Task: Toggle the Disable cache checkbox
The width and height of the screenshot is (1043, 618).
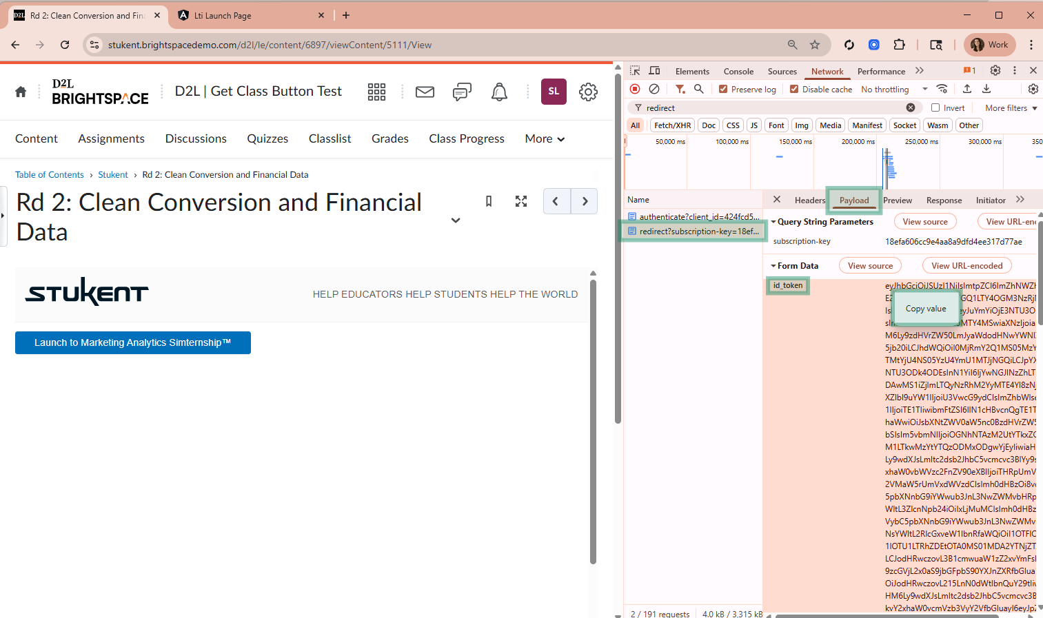Action: 794,89
